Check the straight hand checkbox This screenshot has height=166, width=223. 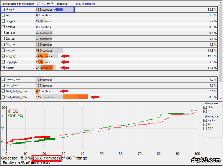3,9
